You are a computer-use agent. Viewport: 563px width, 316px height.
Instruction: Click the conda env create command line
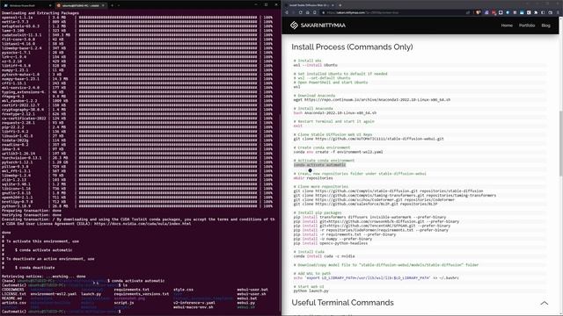tap(338, 152)
